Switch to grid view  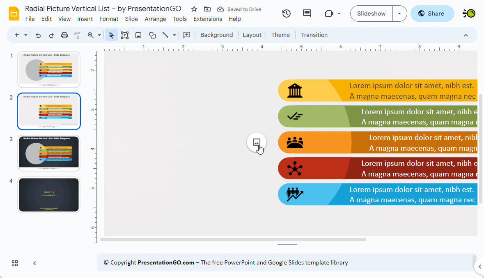point(15,263)
